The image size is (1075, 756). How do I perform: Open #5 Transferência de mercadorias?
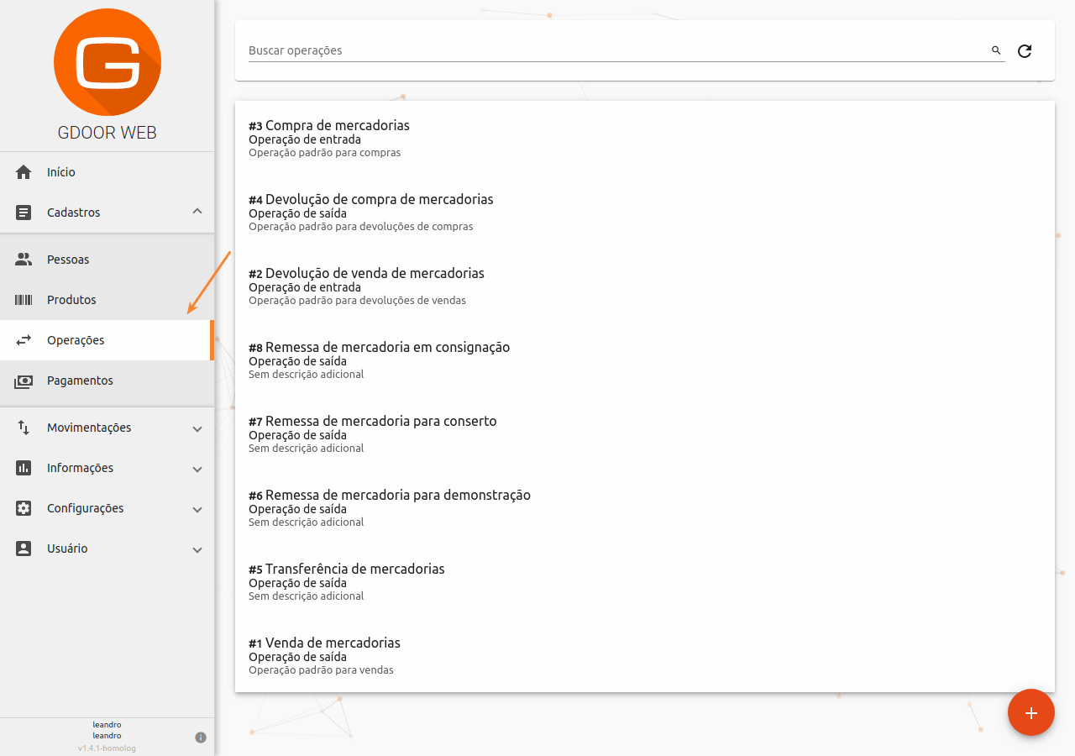[645, 581]
